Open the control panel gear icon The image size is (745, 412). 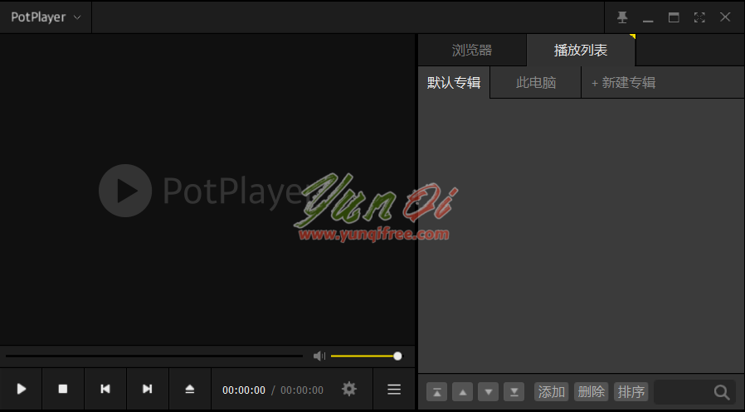(x=348, y=390)
